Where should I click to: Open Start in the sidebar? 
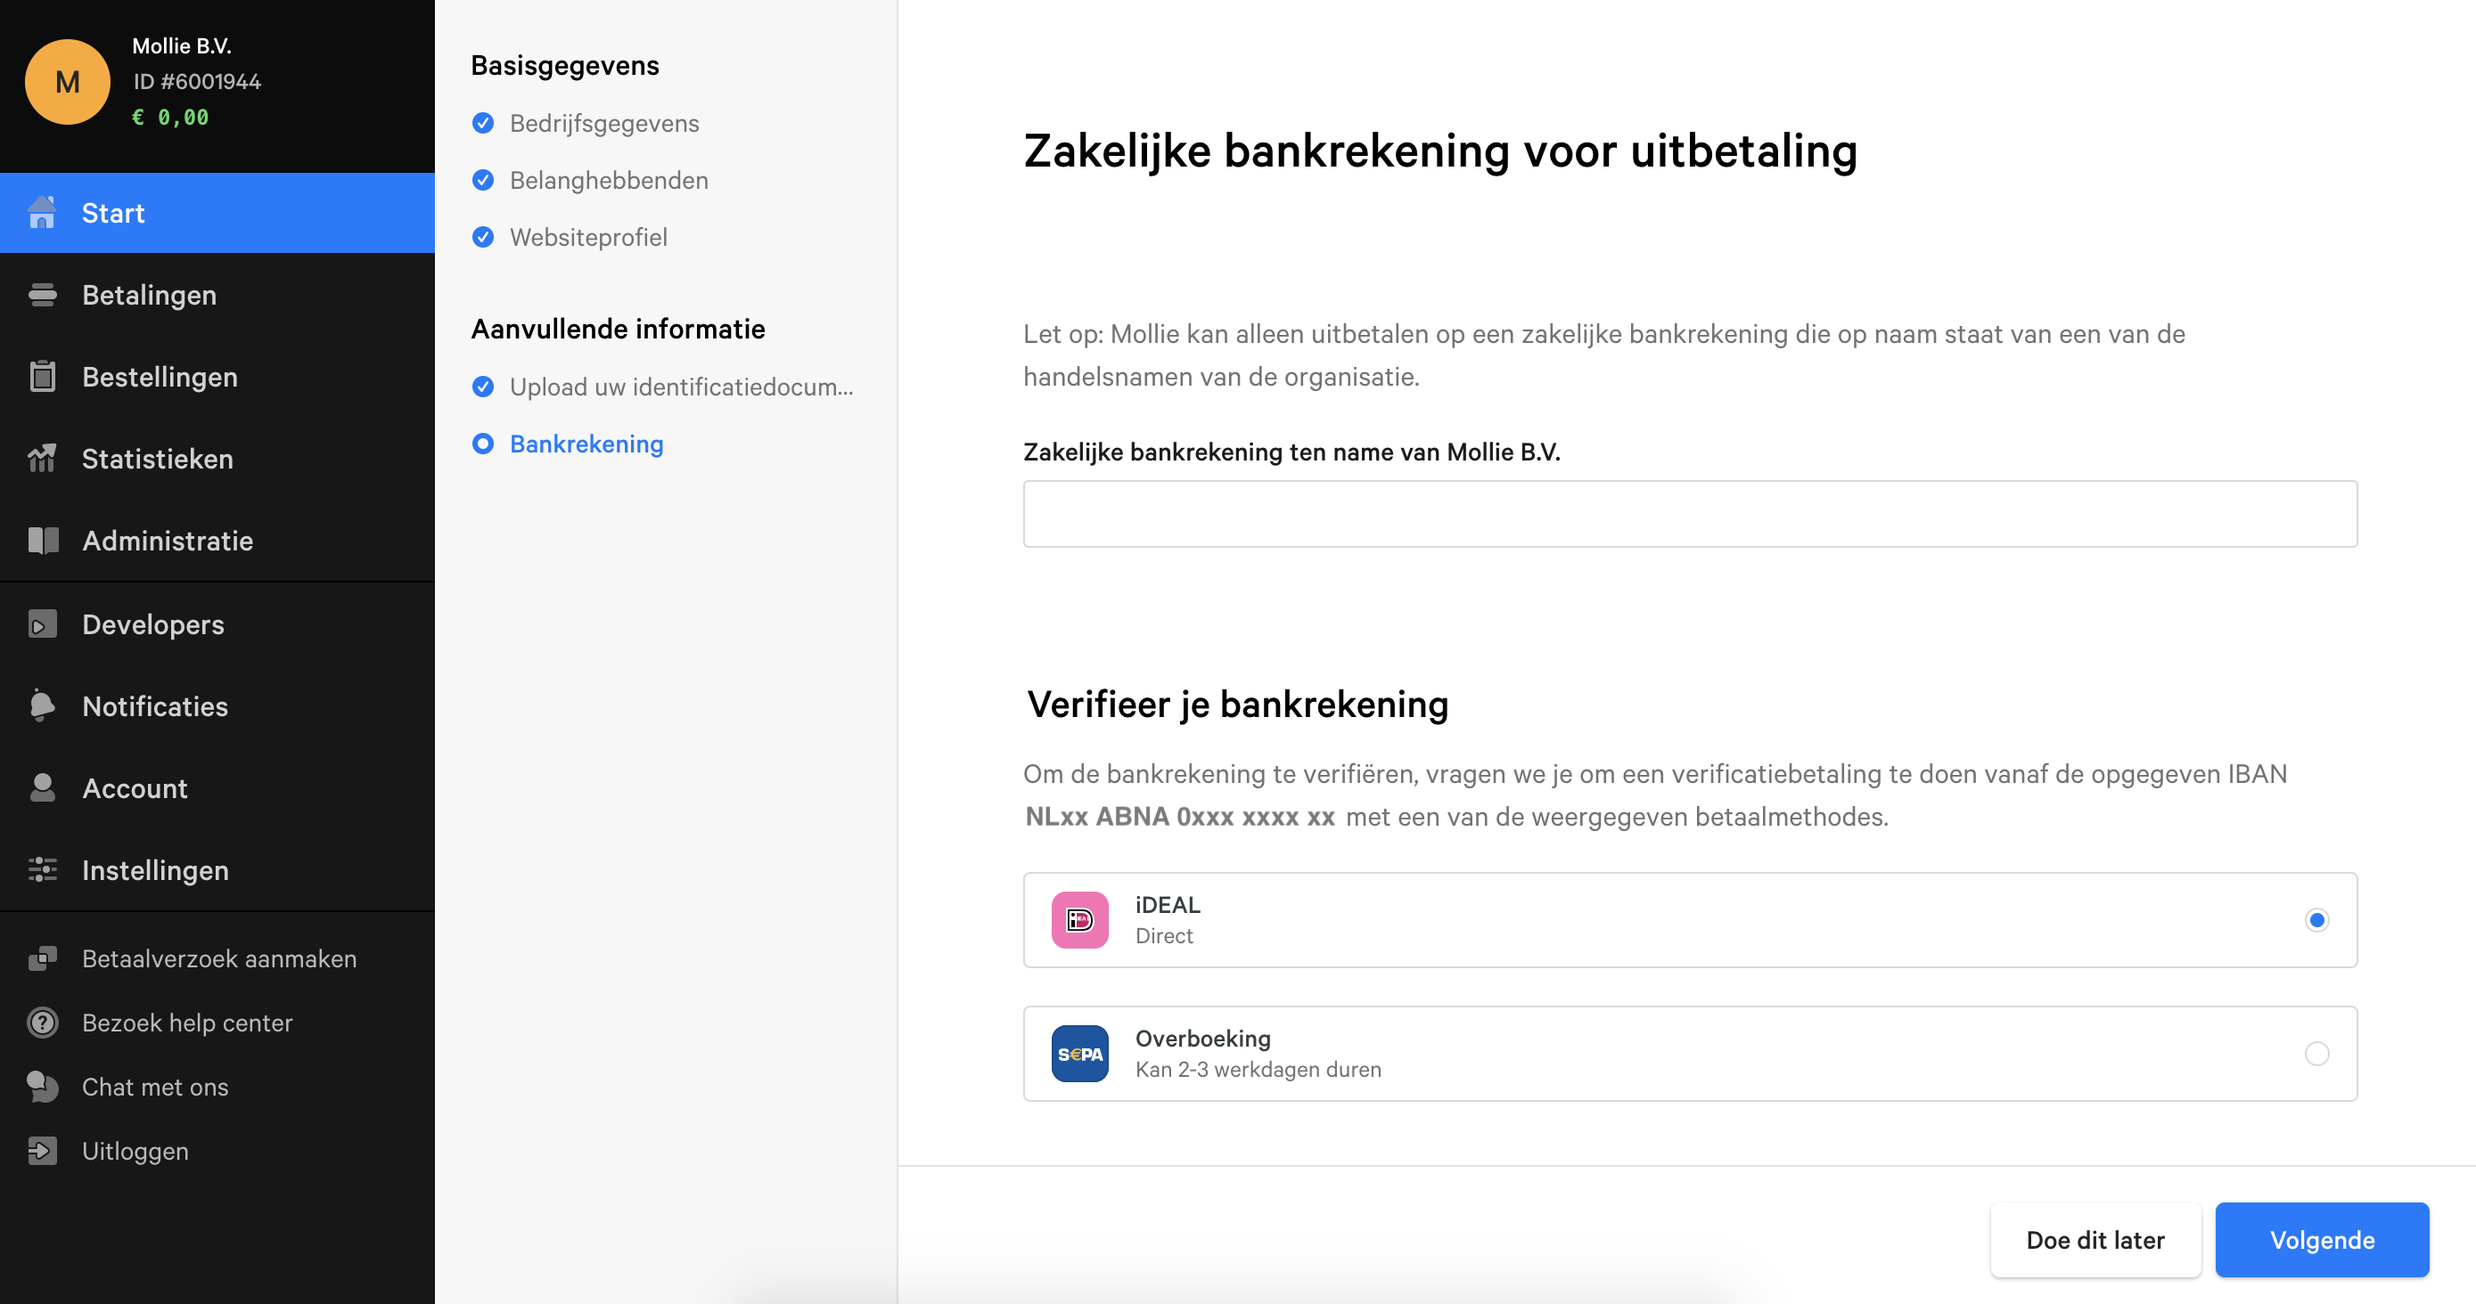[217, 213]
